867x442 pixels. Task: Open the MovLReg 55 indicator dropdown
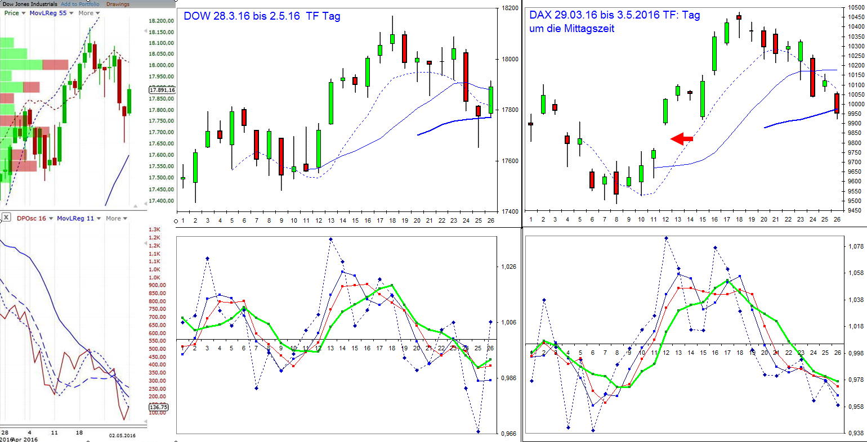tap(48, 13)
